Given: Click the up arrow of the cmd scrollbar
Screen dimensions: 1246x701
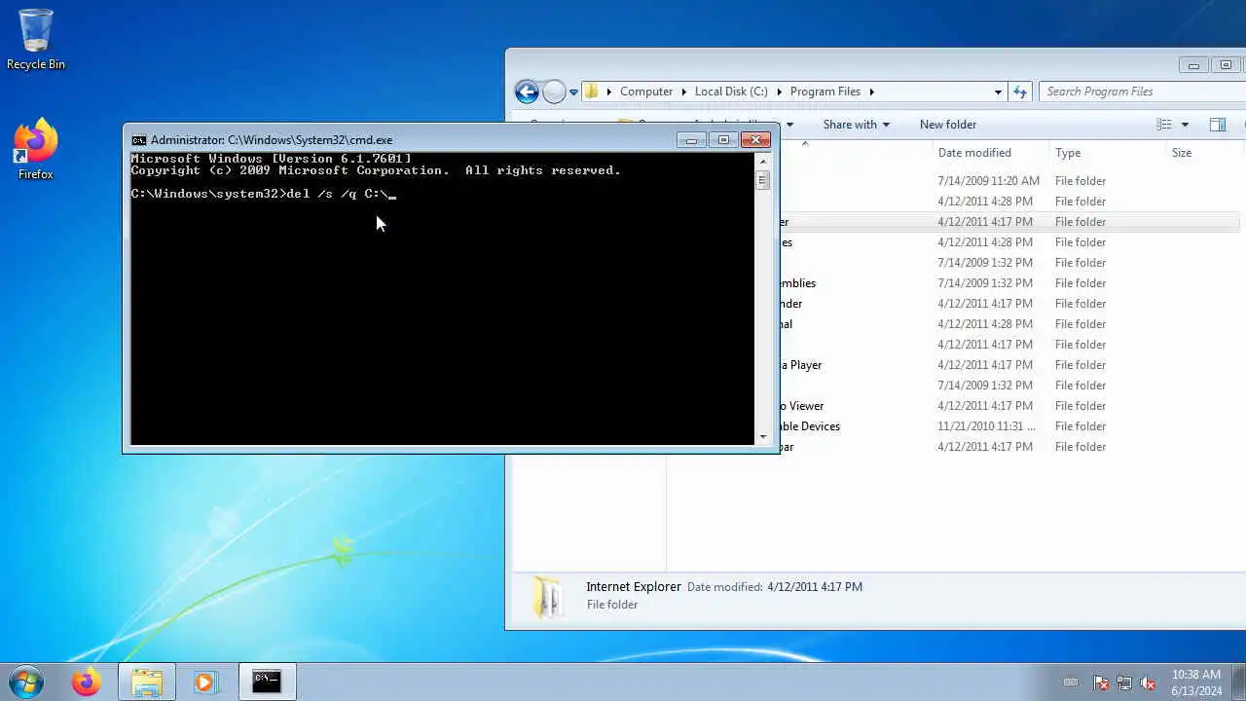Looking at the screenshot, I should (x=762, y=160).
